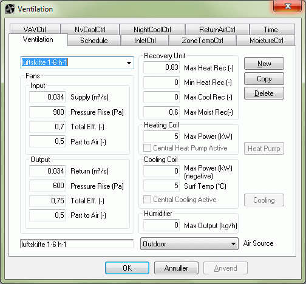Screen dimensions: 306x284
Task: Click the Anvend apply button
Action: coord(225,268)
